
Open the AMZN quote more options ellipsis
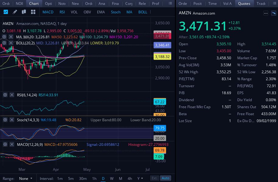(266, 13)
